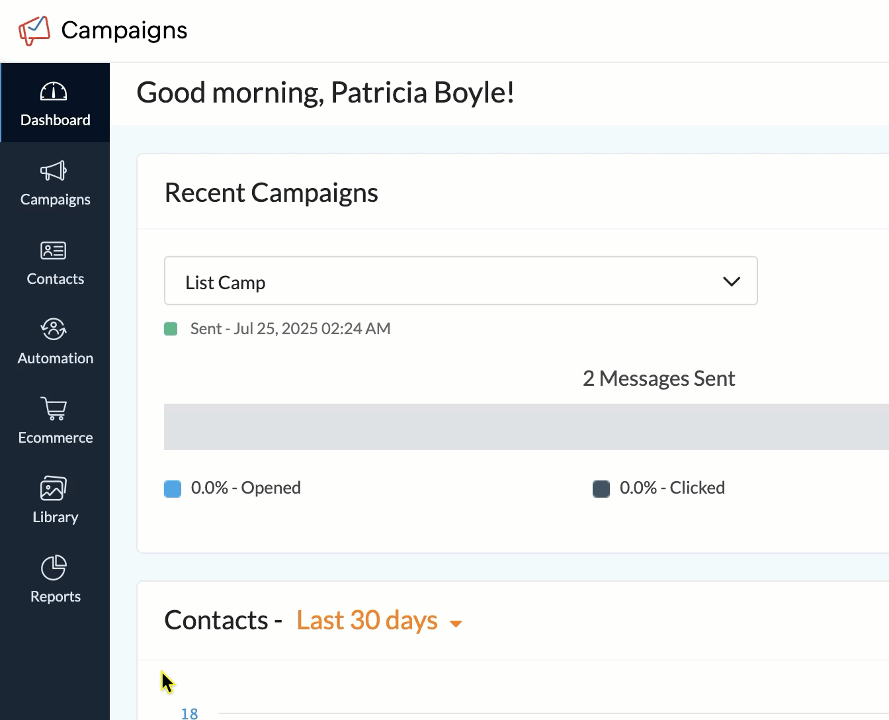
Task: Go to the Reports menu label
Action: (56, 596)
